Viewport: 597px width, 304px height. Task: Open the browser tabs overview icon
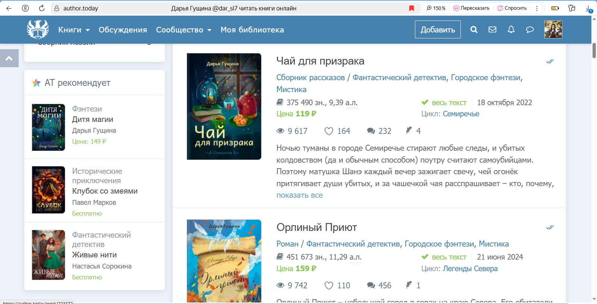click(572, 8)
